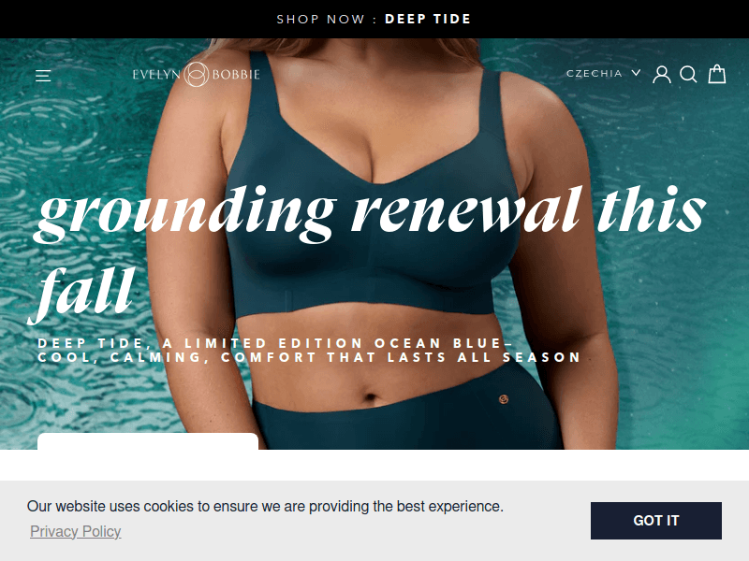Click the Deep Tide limited edition subheading
This screenshot has width=749, height=561.
309,350
